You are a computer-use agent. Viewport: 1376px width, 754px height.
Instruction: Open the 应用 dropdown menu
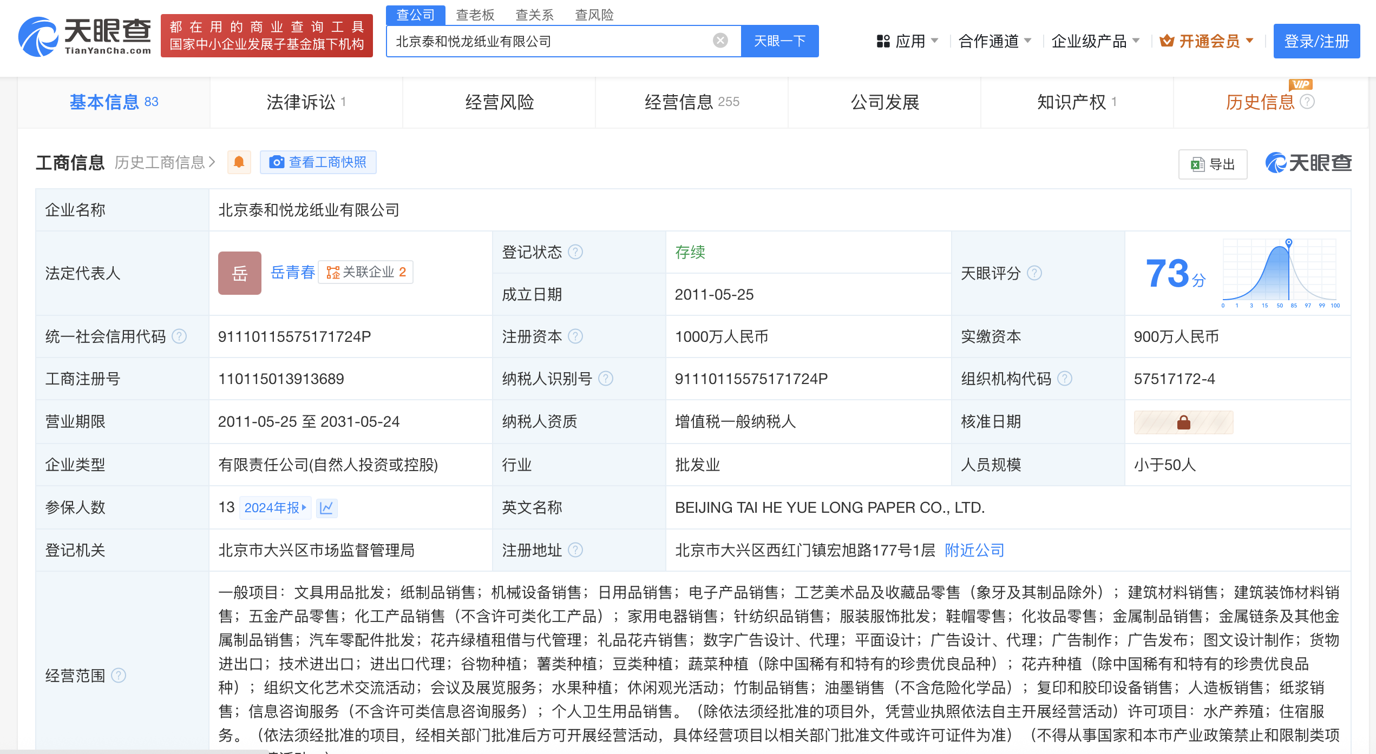click(907, 41)
